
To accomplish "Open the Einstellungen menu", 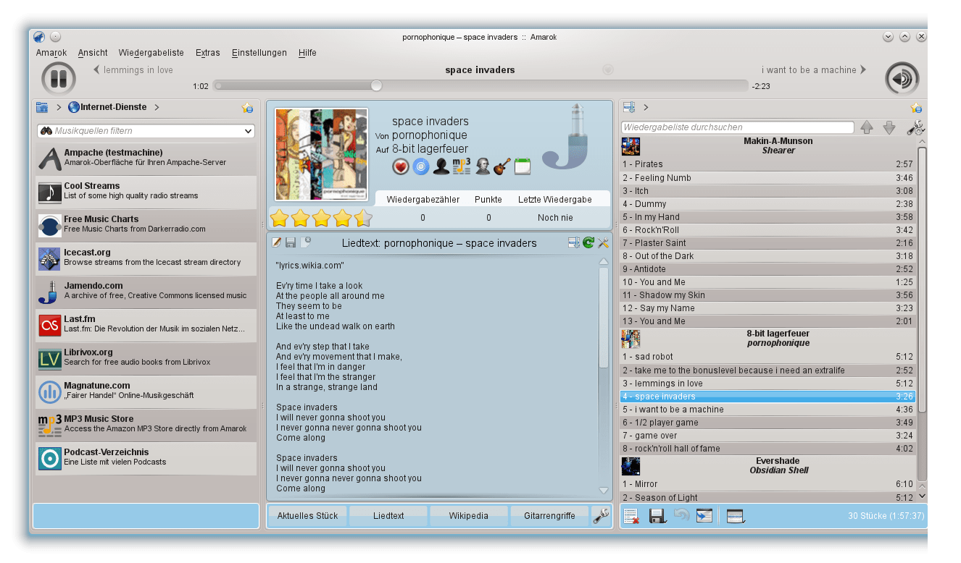I will point(259,53).
